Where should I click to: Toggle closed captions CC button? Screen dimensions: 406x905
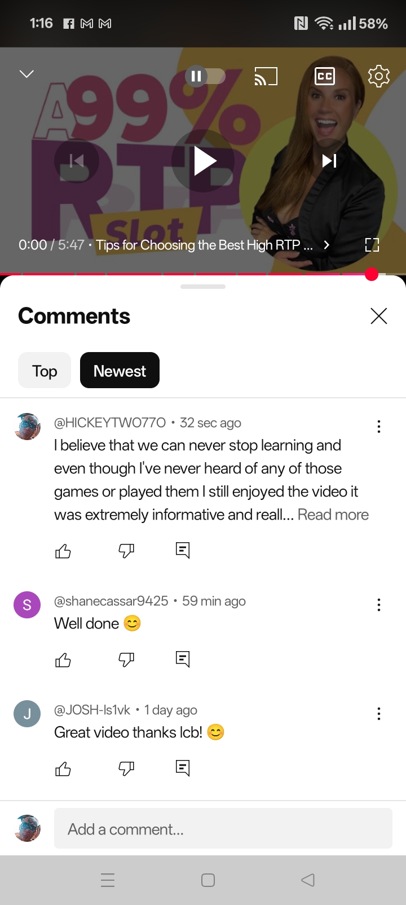coord(325,76)
